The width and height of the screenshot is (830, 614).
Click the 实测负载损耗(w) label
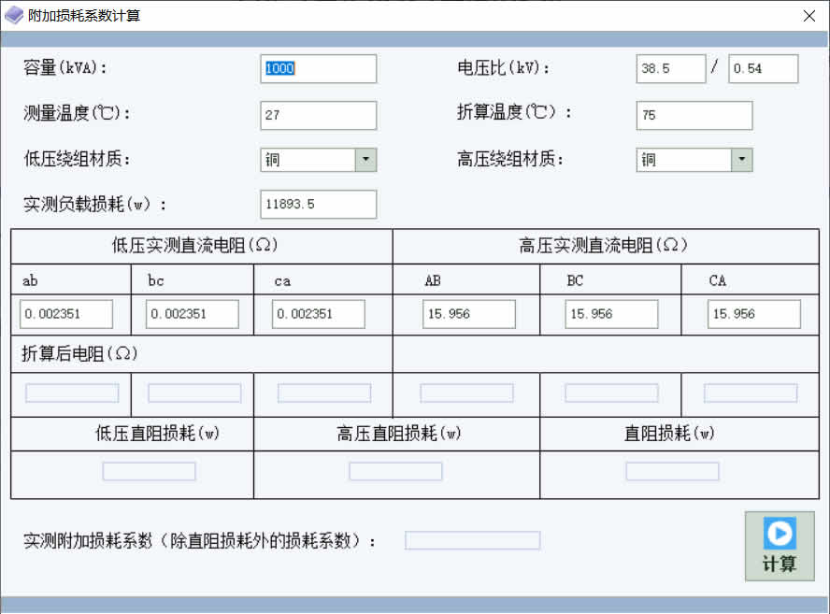(94, 204)
